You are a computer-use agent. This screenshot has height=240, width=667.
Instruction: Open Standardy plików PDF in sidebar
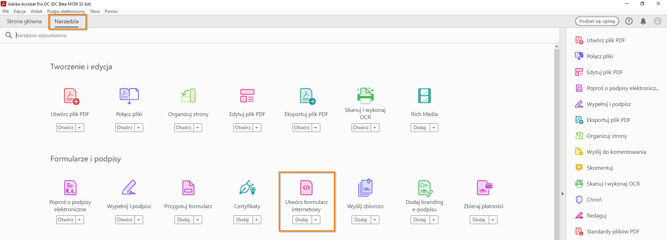607,231
